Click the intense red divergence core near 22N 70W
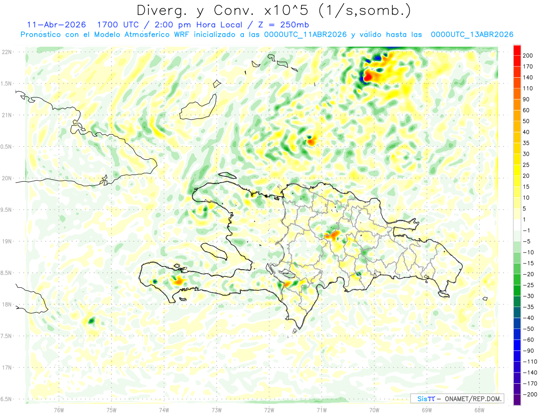The height and width of the screenshot is (416, 538). click(368, 76)
